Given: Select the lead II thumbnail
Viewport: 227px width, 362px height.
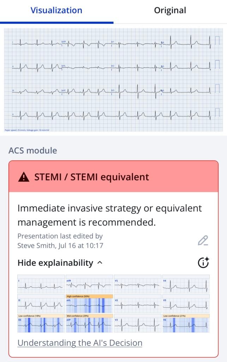Looking at the screenshot, I should click(41, 303).
